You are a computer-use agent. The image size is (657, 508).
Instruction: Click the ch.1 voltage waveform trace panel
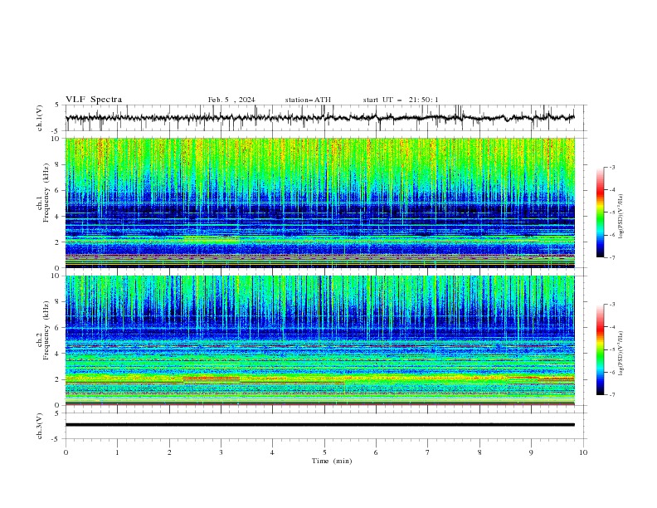(324, 118)
